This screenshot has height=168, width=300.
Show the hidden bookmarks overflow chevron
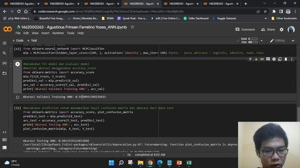tap(266, 19)
